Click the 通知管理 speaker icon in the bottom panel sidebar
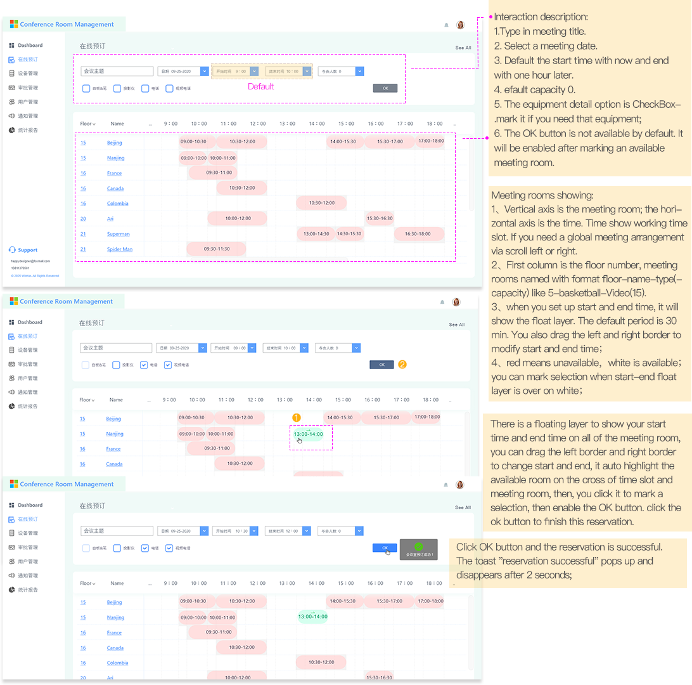Viewport: 692px width, 685px height. pos(11,575)
